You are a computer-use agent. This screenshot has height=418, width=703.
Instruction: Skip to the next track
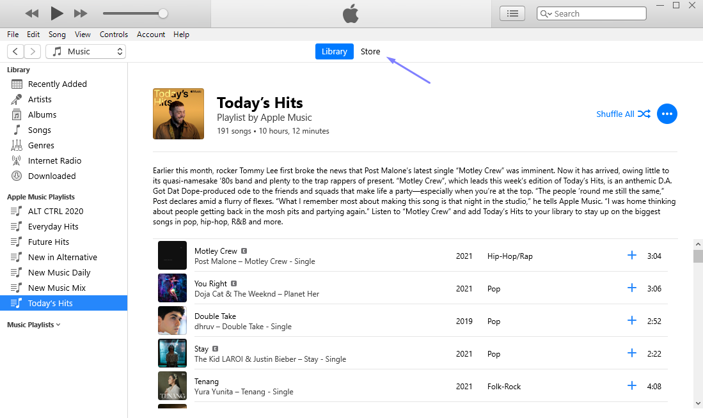point(81,13)
